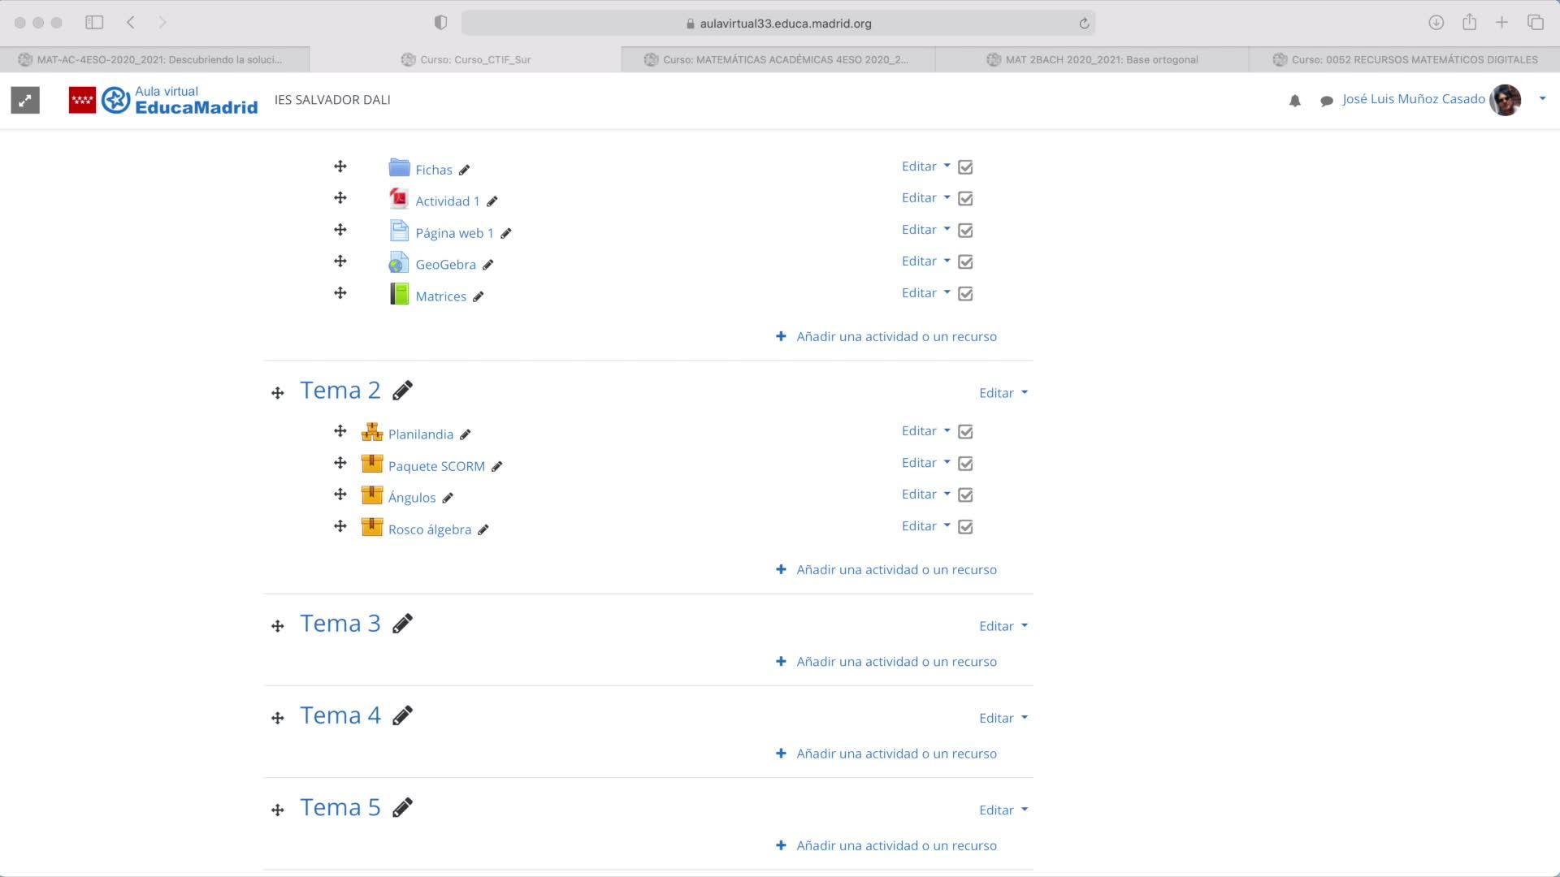Click the notifications bell icon
The image size is (1560, 877).
tap(1295, 101)
